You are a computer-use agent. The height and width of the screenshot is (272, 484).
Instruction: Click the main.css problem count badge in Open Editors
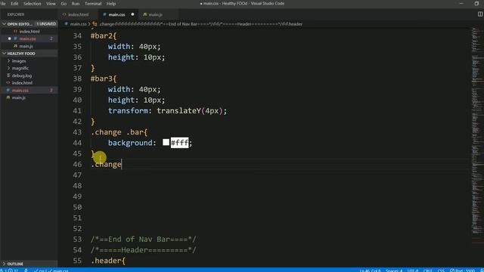click(51, 39)
